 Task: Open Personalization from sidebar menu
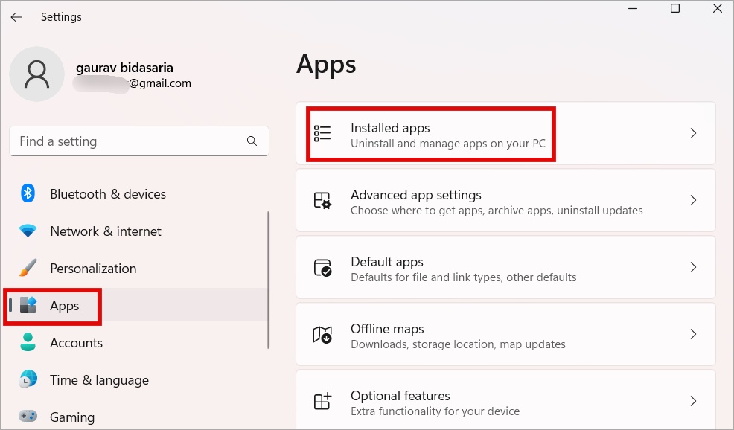point(93,269)
